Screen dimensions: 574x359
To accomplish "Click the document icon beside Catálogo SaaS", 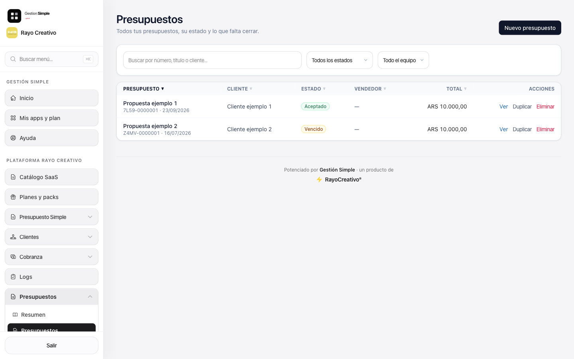I will (x=13, y=177).
